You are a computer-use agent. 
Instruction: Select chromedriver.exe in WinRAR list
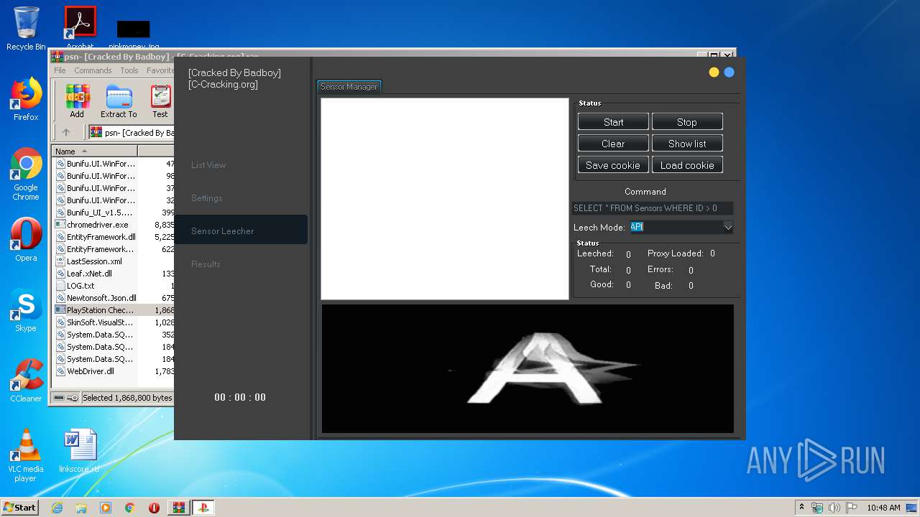(97, 225)
